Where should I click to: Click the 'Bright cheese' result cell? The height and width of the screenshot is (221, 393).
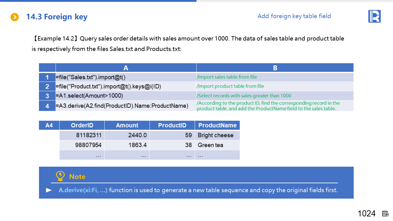pyautogui.click(x=216, y=135)
